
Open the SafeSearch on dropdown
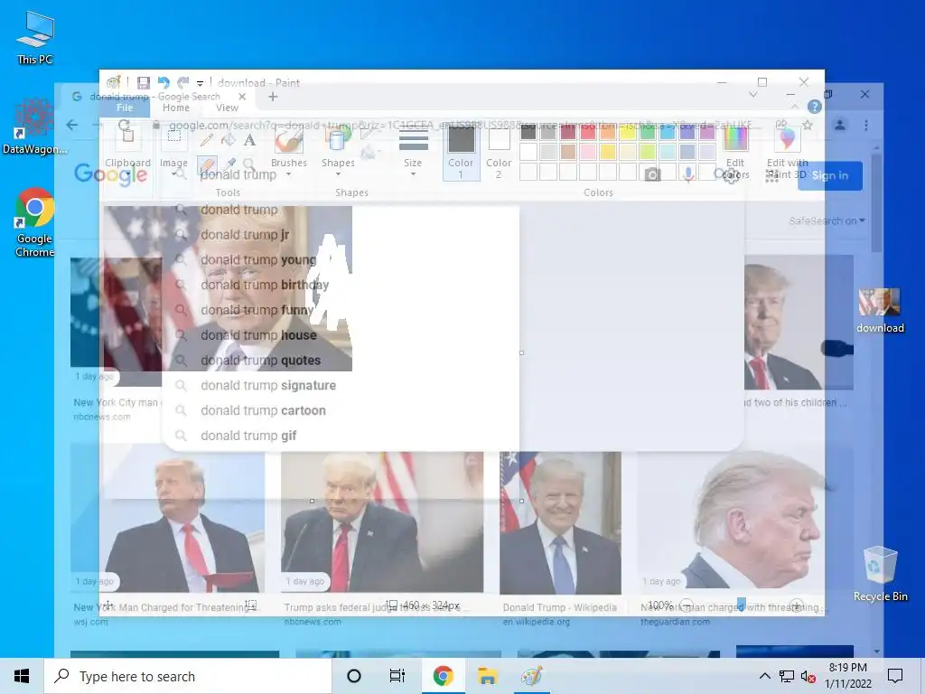coord(827,220)
